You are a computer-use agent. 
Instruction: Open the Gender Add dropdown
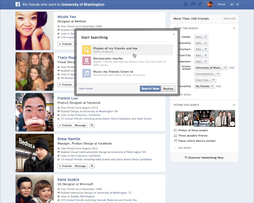(201, 37)
